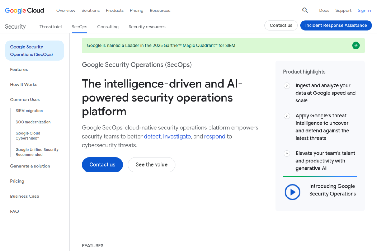Click the Google Cloud logo
Image resolution: width=377 pixels, height=251 pixels.
[x=24, y=11]
